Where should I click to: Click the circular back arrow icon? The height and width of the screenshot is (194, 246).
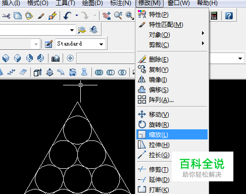(x=70, y=58)
